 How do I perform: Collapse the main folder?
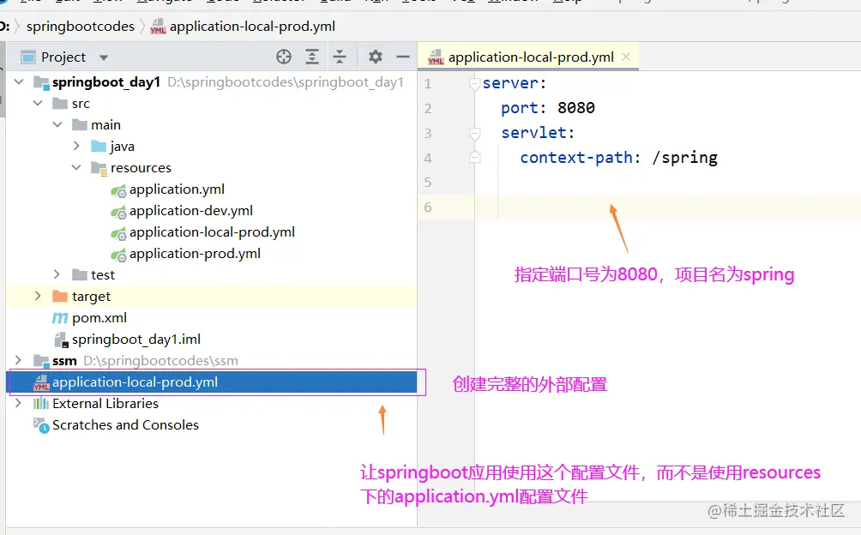57,124
